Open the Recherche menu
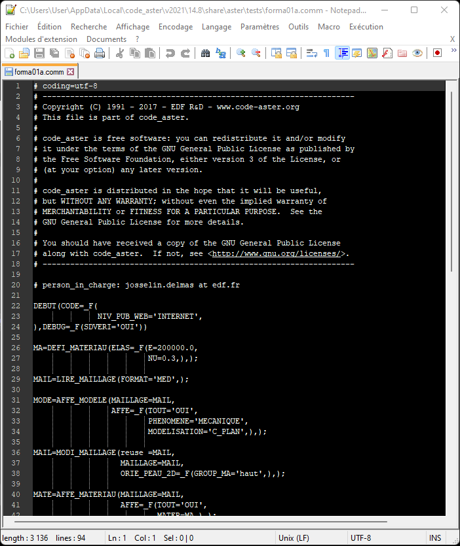The height and width of the screenshot is (546, 460). (x=89, y=27)
